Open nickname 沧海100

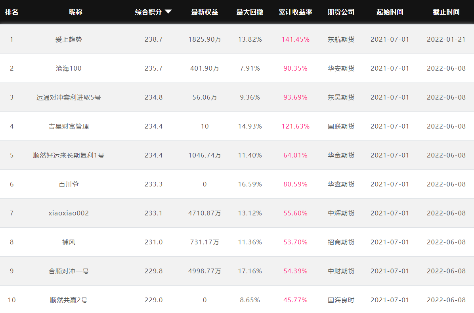click(x=69, y=68)
